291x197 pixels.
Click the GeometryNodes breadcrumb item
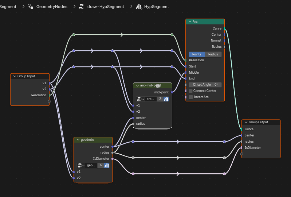[52, 7]
